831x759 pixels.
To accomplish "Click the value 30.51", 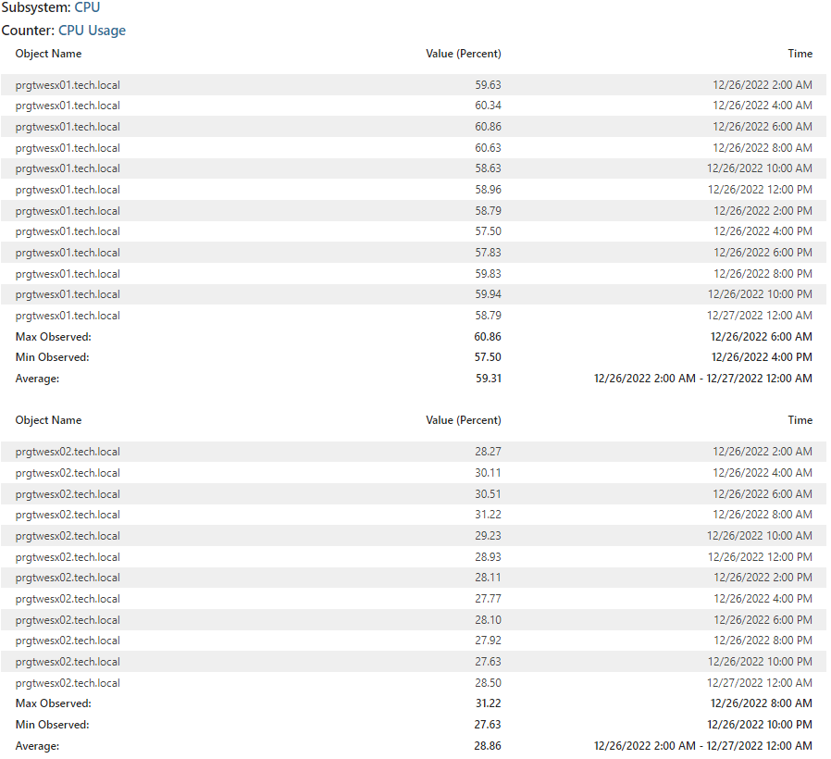I will 488,494.
